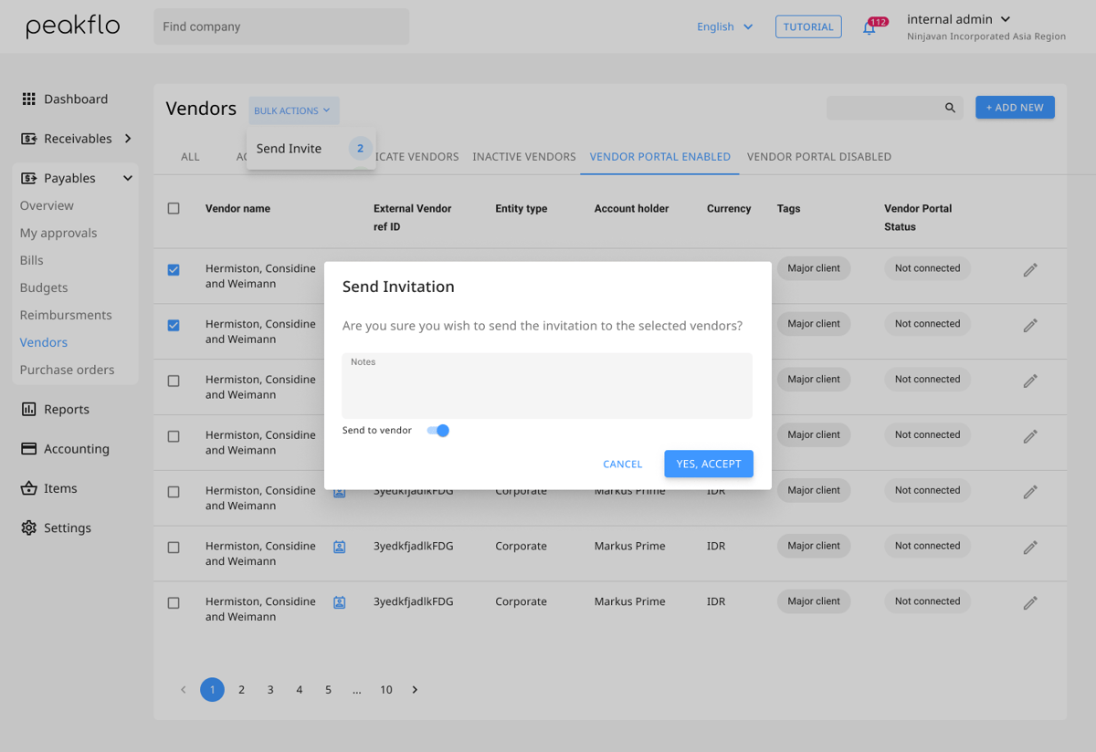This screenshot has height=752, width=1096.
Task: Click the Vendor name column header
Action: pos(237,209)
